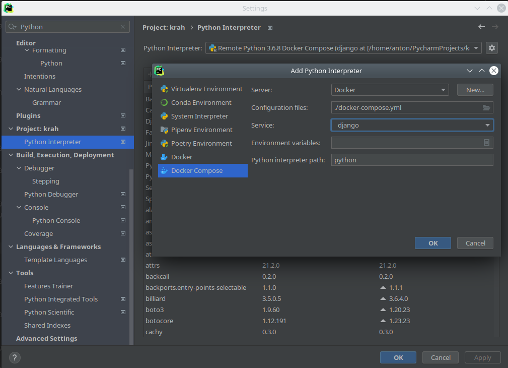
Task: Click the Environment variables field
Action: pyautogui.click(x=412, y=143)
